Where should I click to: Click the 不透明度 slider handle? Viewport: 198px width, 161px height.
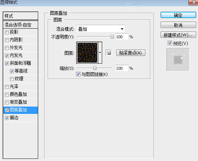[112, 37]
